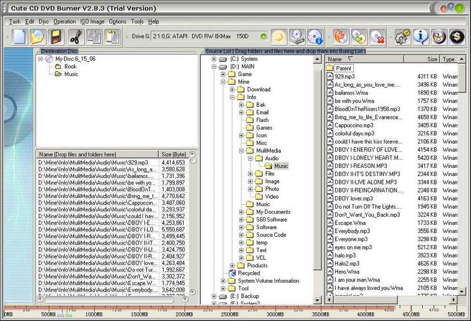Open the Task menu
The width and height of the screenshot is (471, 321).
(15, 22)
